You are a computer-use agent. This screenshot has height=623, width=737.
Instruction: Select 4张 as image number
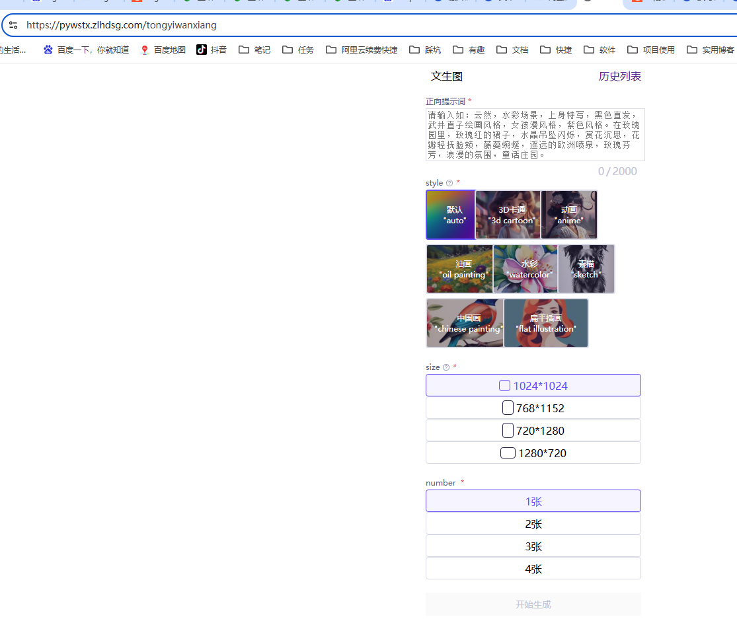[x=533, y=569]
